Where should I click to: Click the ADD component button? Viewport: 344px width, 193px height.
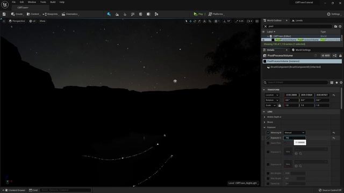tap(326, 56)
